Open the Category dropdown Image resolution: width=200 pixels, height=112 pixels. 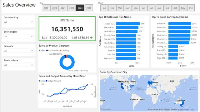(x=18, y=51)
